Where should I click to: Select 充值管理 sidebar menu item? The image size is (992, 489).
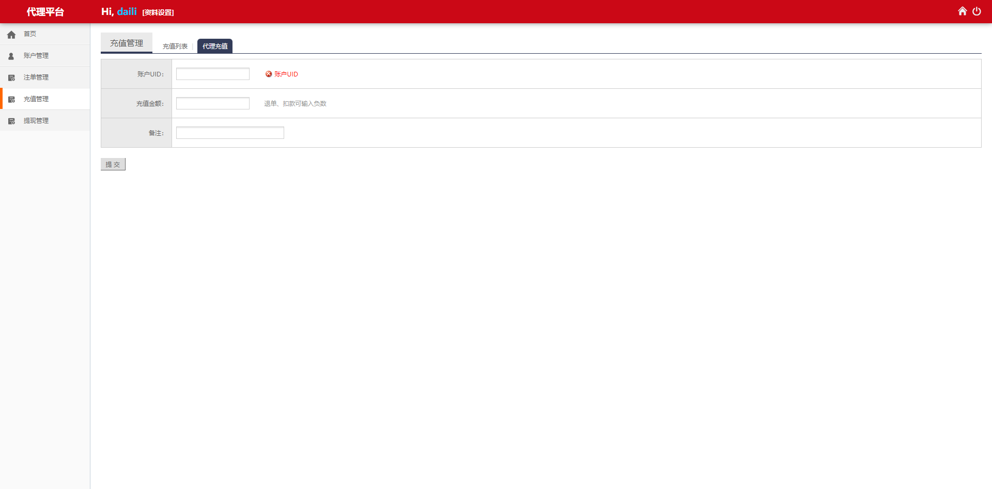[45, 99]
